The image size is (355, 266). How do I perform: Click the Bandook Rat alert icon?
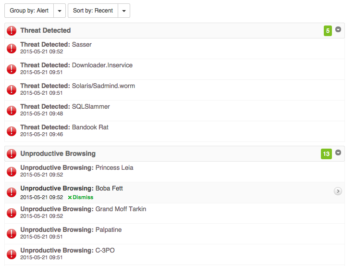tap(12, 131)
